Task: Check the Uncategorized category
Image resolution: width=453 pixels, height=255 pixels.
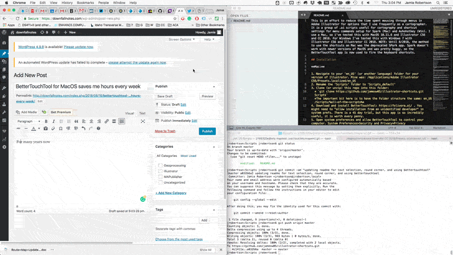Action: point(160,182)
